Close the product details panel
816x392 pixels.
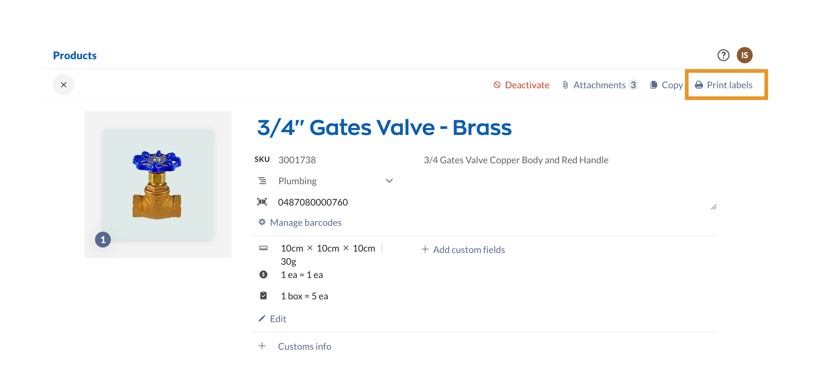64,85
